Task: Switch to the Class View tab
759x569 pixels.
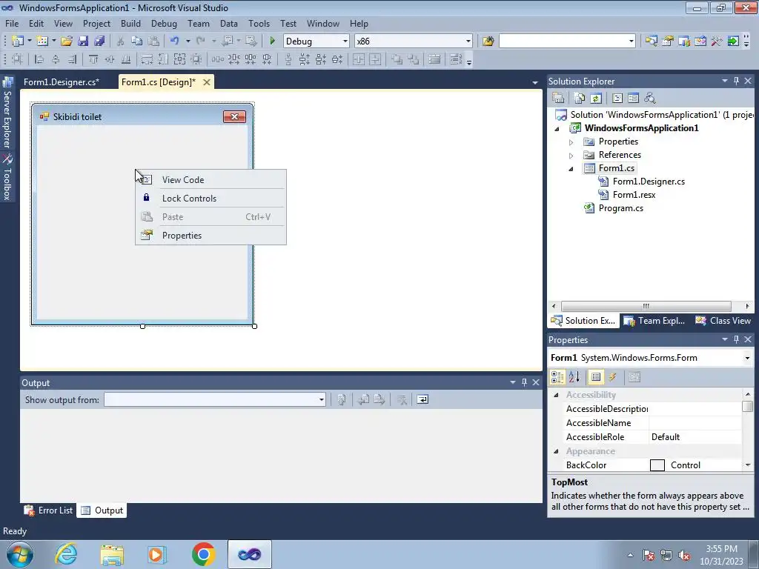Action: (x=723, y=321)
